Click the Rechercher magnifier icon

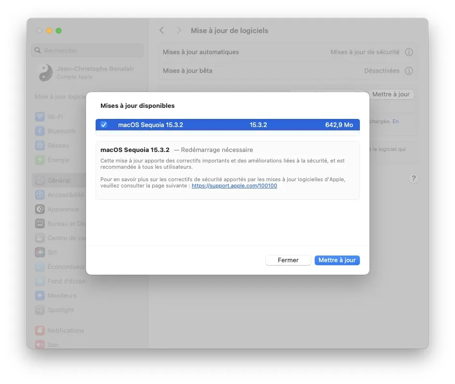[37, 50]
